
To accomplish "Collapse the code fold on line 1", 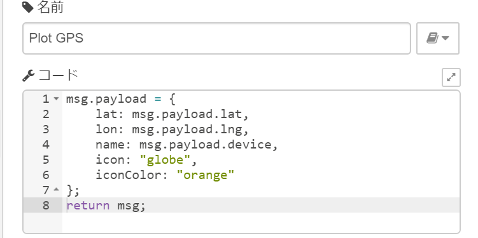I will coord(56,99).
